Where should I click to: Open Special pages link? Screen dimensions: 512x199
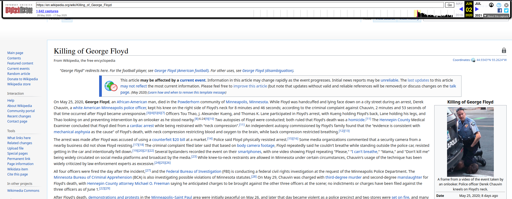click(17, 154)
